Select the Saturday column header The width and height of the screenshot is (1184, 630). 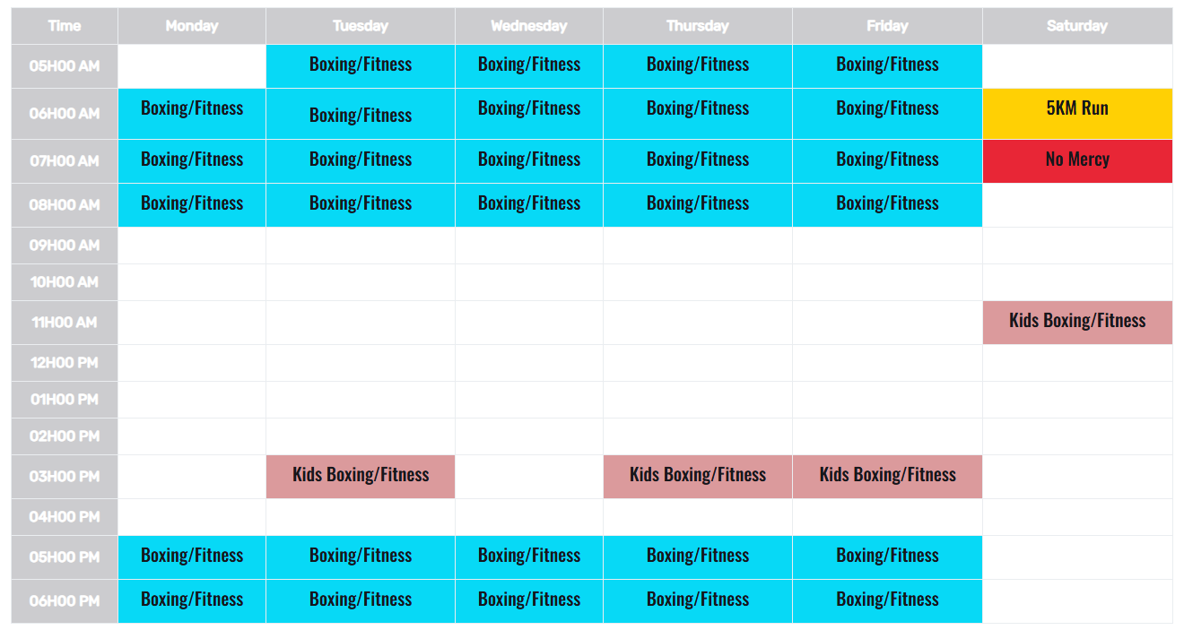(x=1076, y=26)
